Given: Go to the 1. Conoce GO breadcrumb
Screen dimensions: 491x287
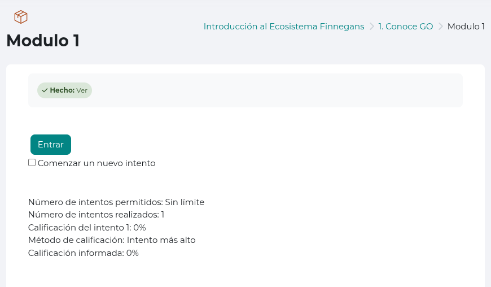Looking at the screenshot, I should pyautogui.click(x=406, y=27).
